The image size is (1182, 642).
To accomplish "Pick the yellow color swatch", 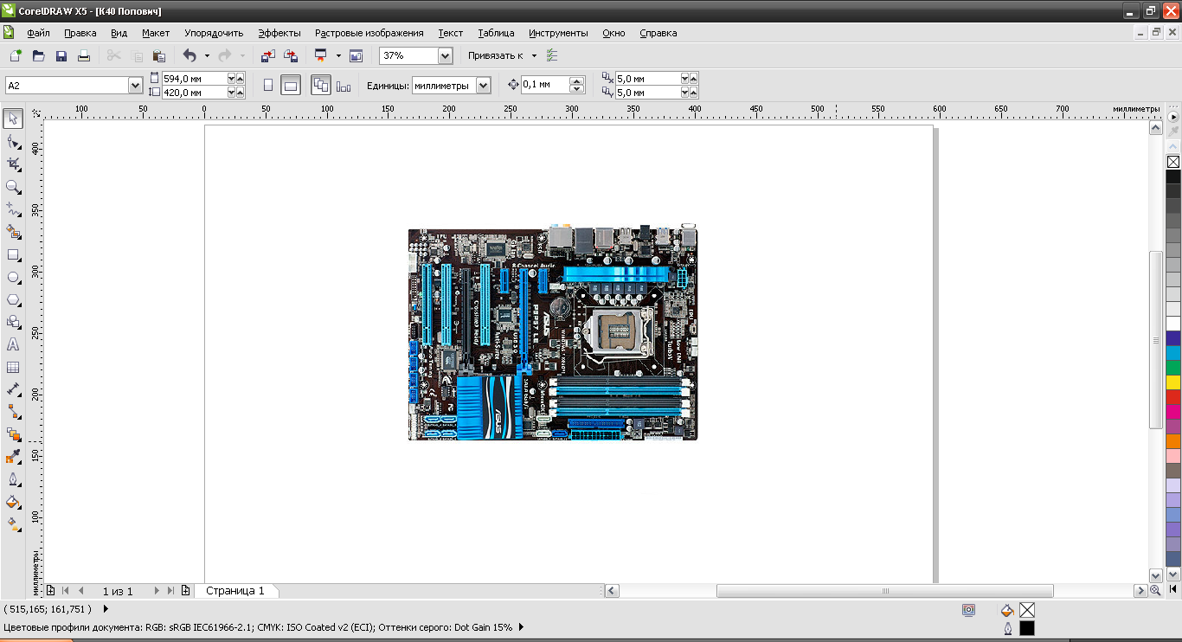I will [x=1173, y=382].
